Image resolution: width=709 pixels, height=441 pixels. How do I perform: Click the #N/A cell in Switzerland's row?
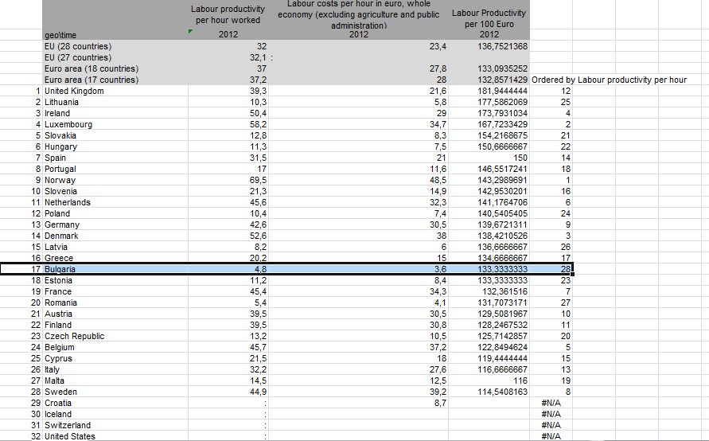(551, 425)
